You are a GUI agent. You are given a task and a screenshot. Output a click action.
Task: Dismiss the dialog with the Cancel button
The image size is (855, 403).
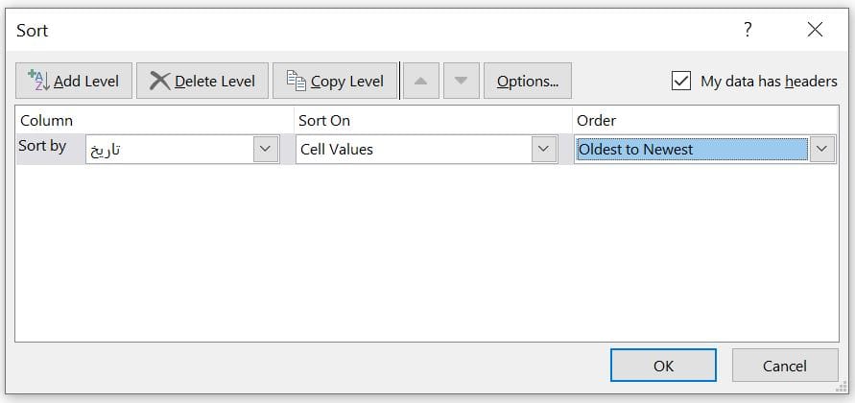click(785, 366)
